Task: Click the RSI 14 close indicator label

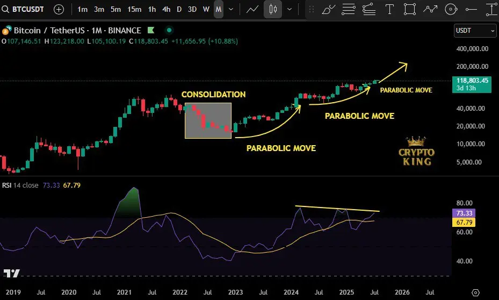Action: pyautogui.click(x=20, y=185)
